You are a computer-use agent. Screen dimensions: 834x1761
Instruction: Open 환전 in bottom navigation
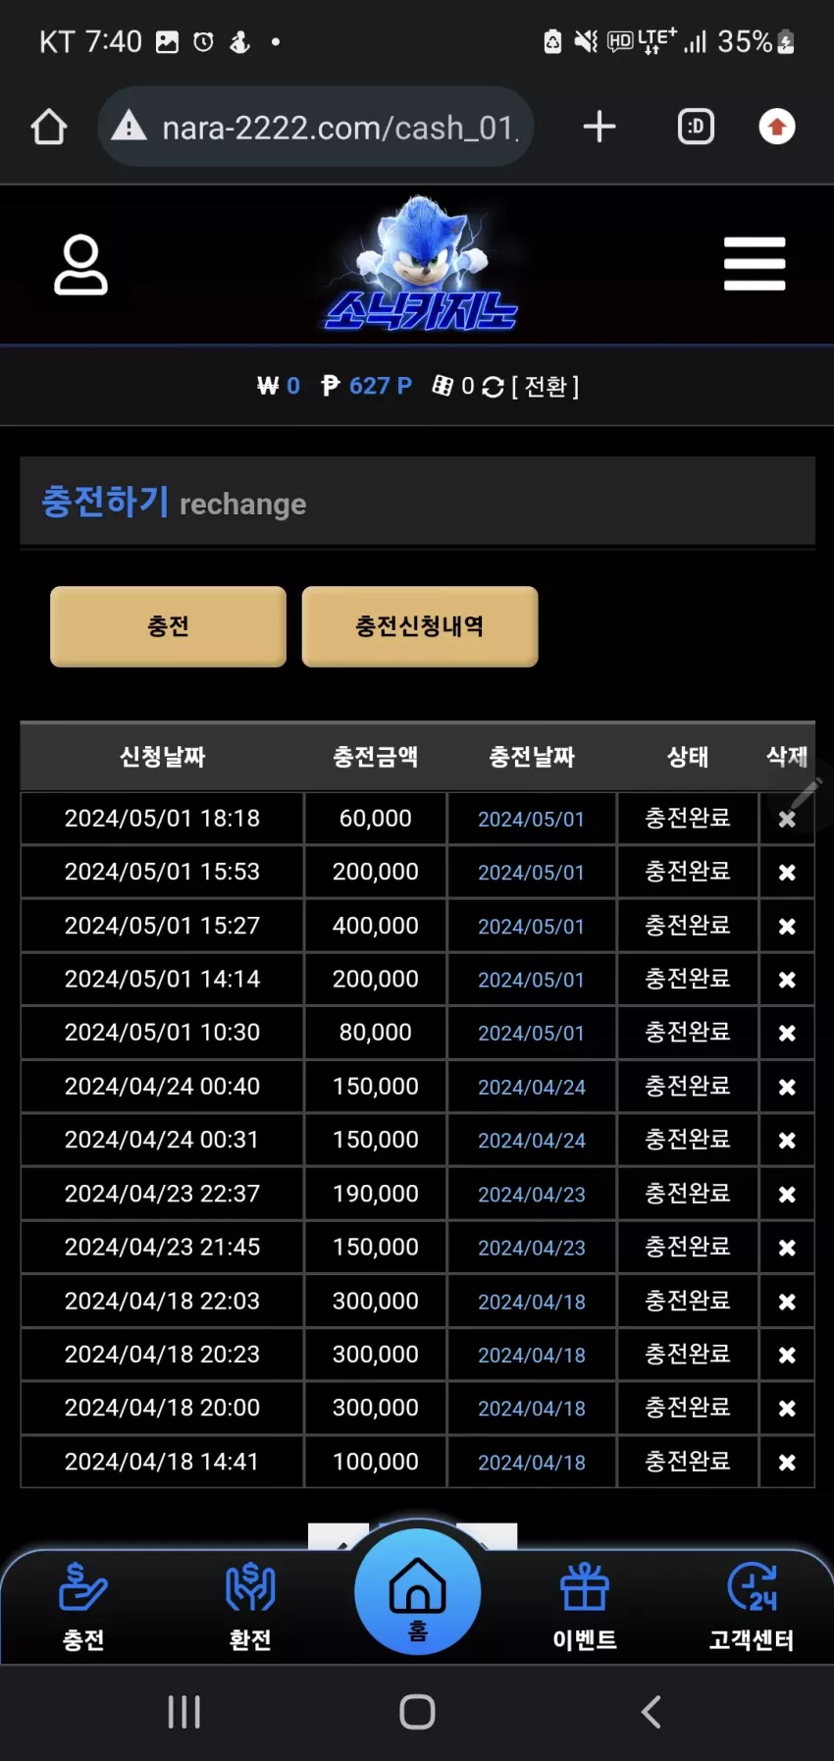[250, 1607]
